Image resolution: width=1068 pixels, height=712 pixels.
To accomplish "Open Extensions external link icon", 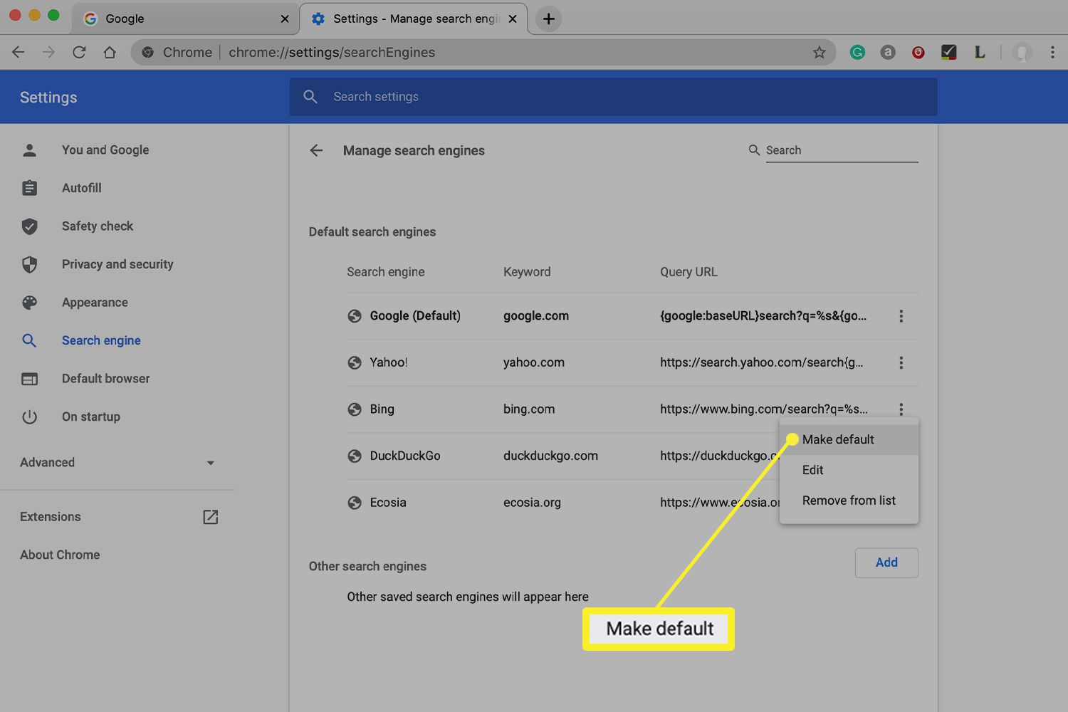I will click(210, 517).
